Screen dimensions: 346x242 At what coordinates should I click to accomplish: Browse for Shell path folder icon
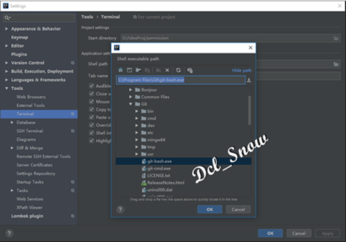pyautogui.click(x=336, y=64)
